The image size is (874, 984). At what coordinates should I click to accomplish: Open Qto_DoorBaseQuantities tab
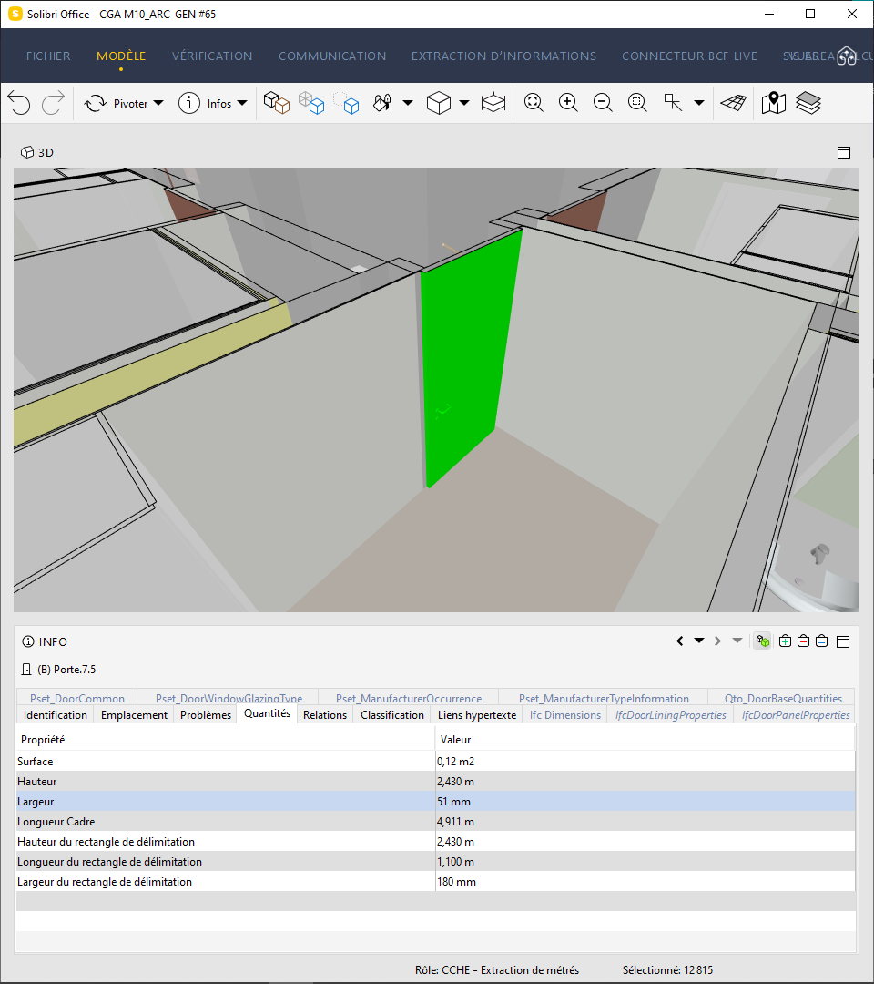click(x=783, y=698)
